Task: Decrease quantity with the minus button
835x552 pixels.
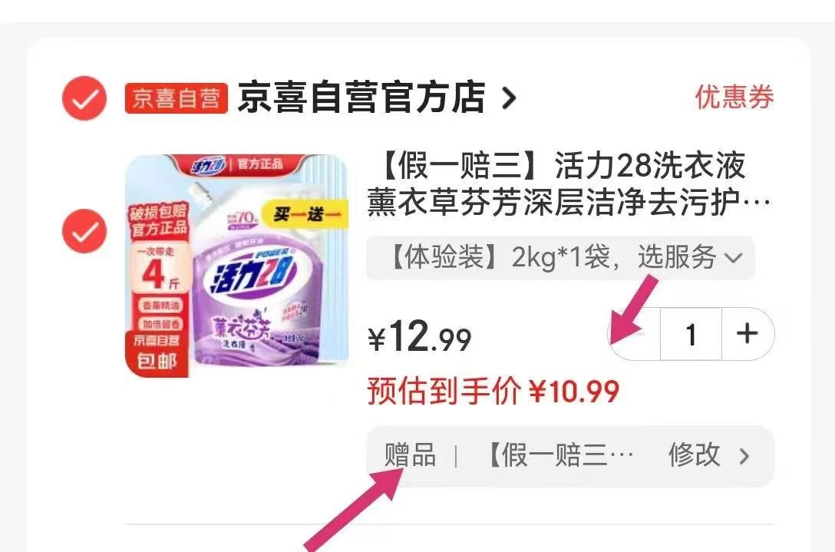Action: click(x=634, y=334)
